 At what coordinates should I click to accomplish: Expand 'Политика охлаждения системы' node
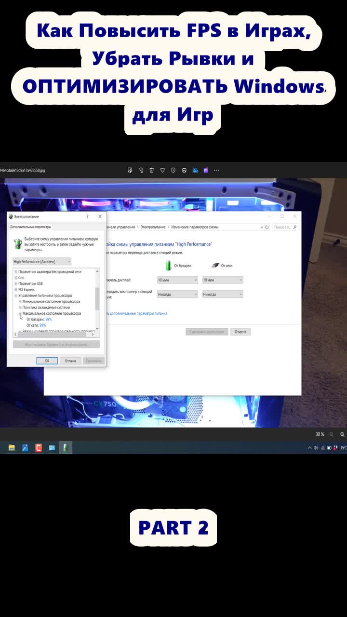tap(20, 308)
